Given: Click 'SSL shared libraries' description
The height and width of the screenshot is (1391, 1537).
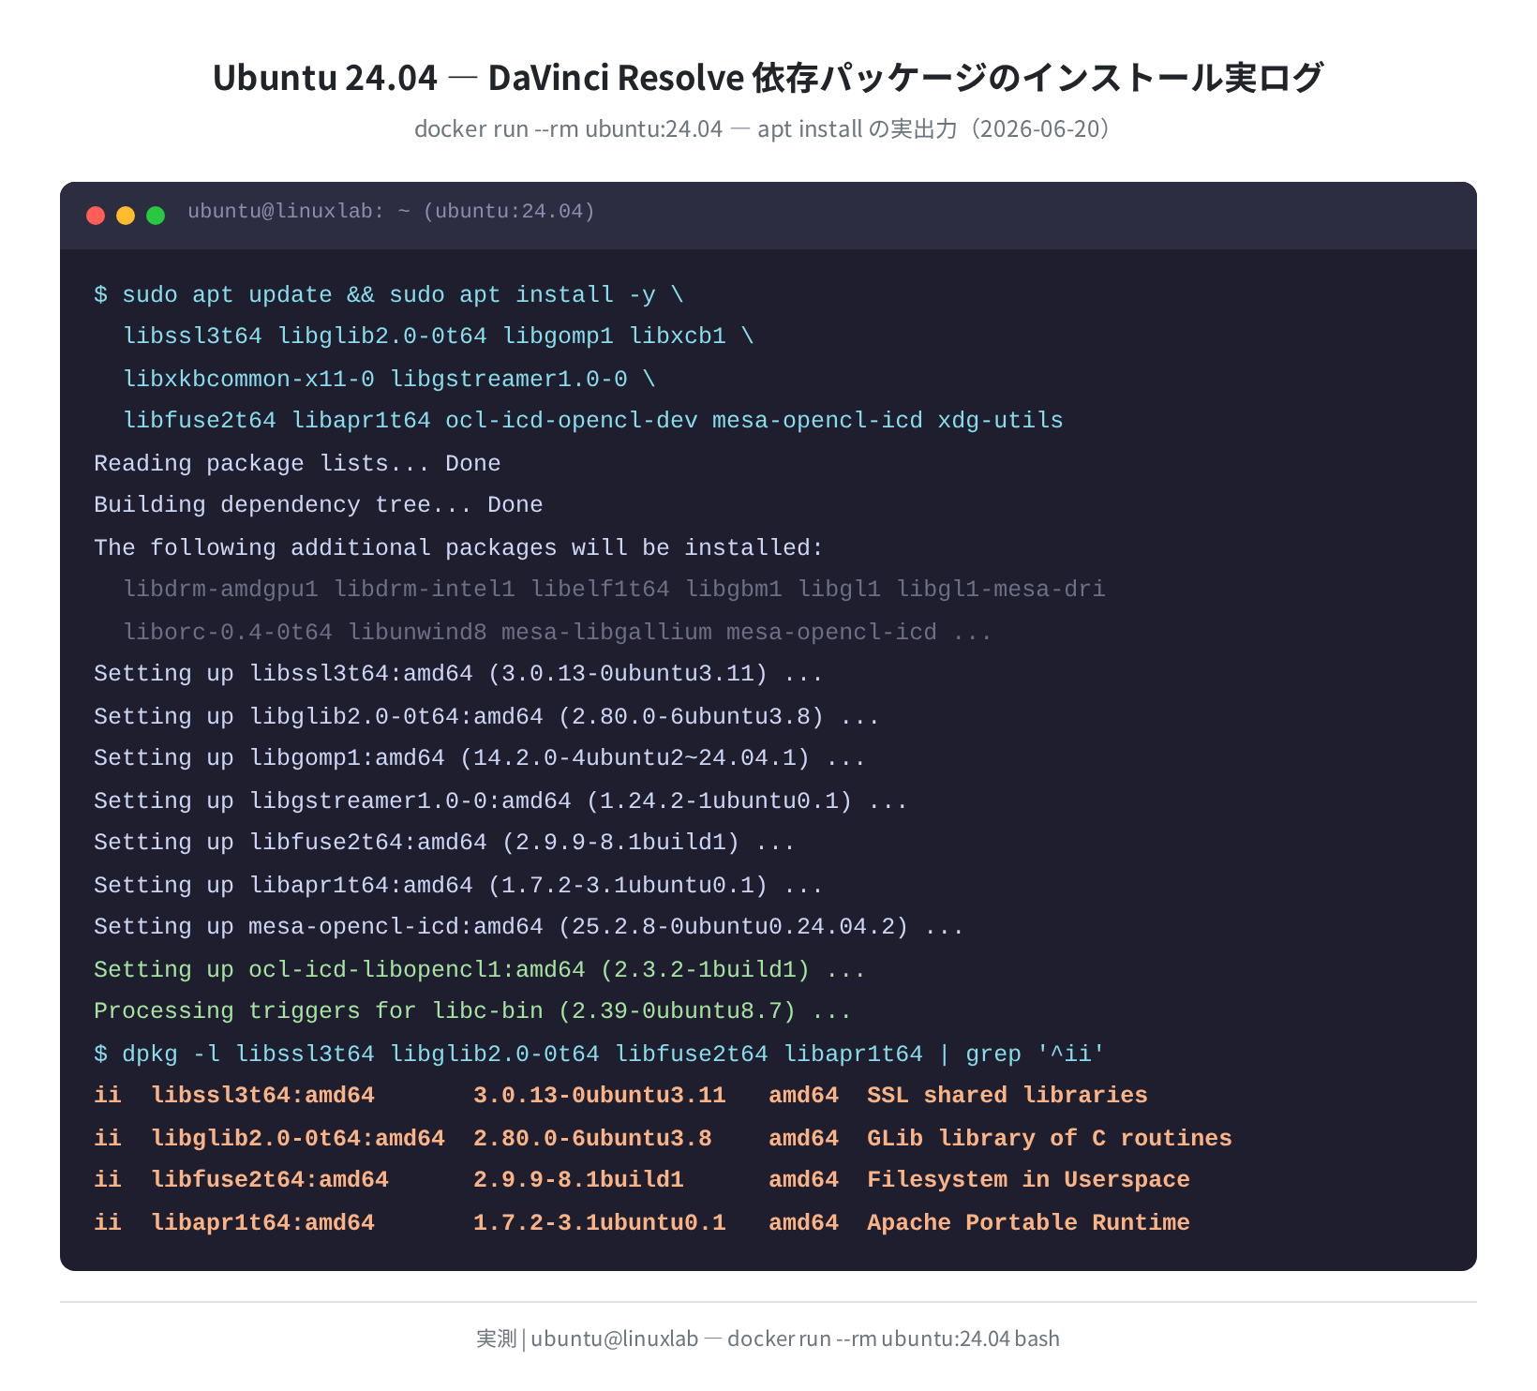Looking at the screenshot, I should pyautogui.click(x=1007, y=1096).
